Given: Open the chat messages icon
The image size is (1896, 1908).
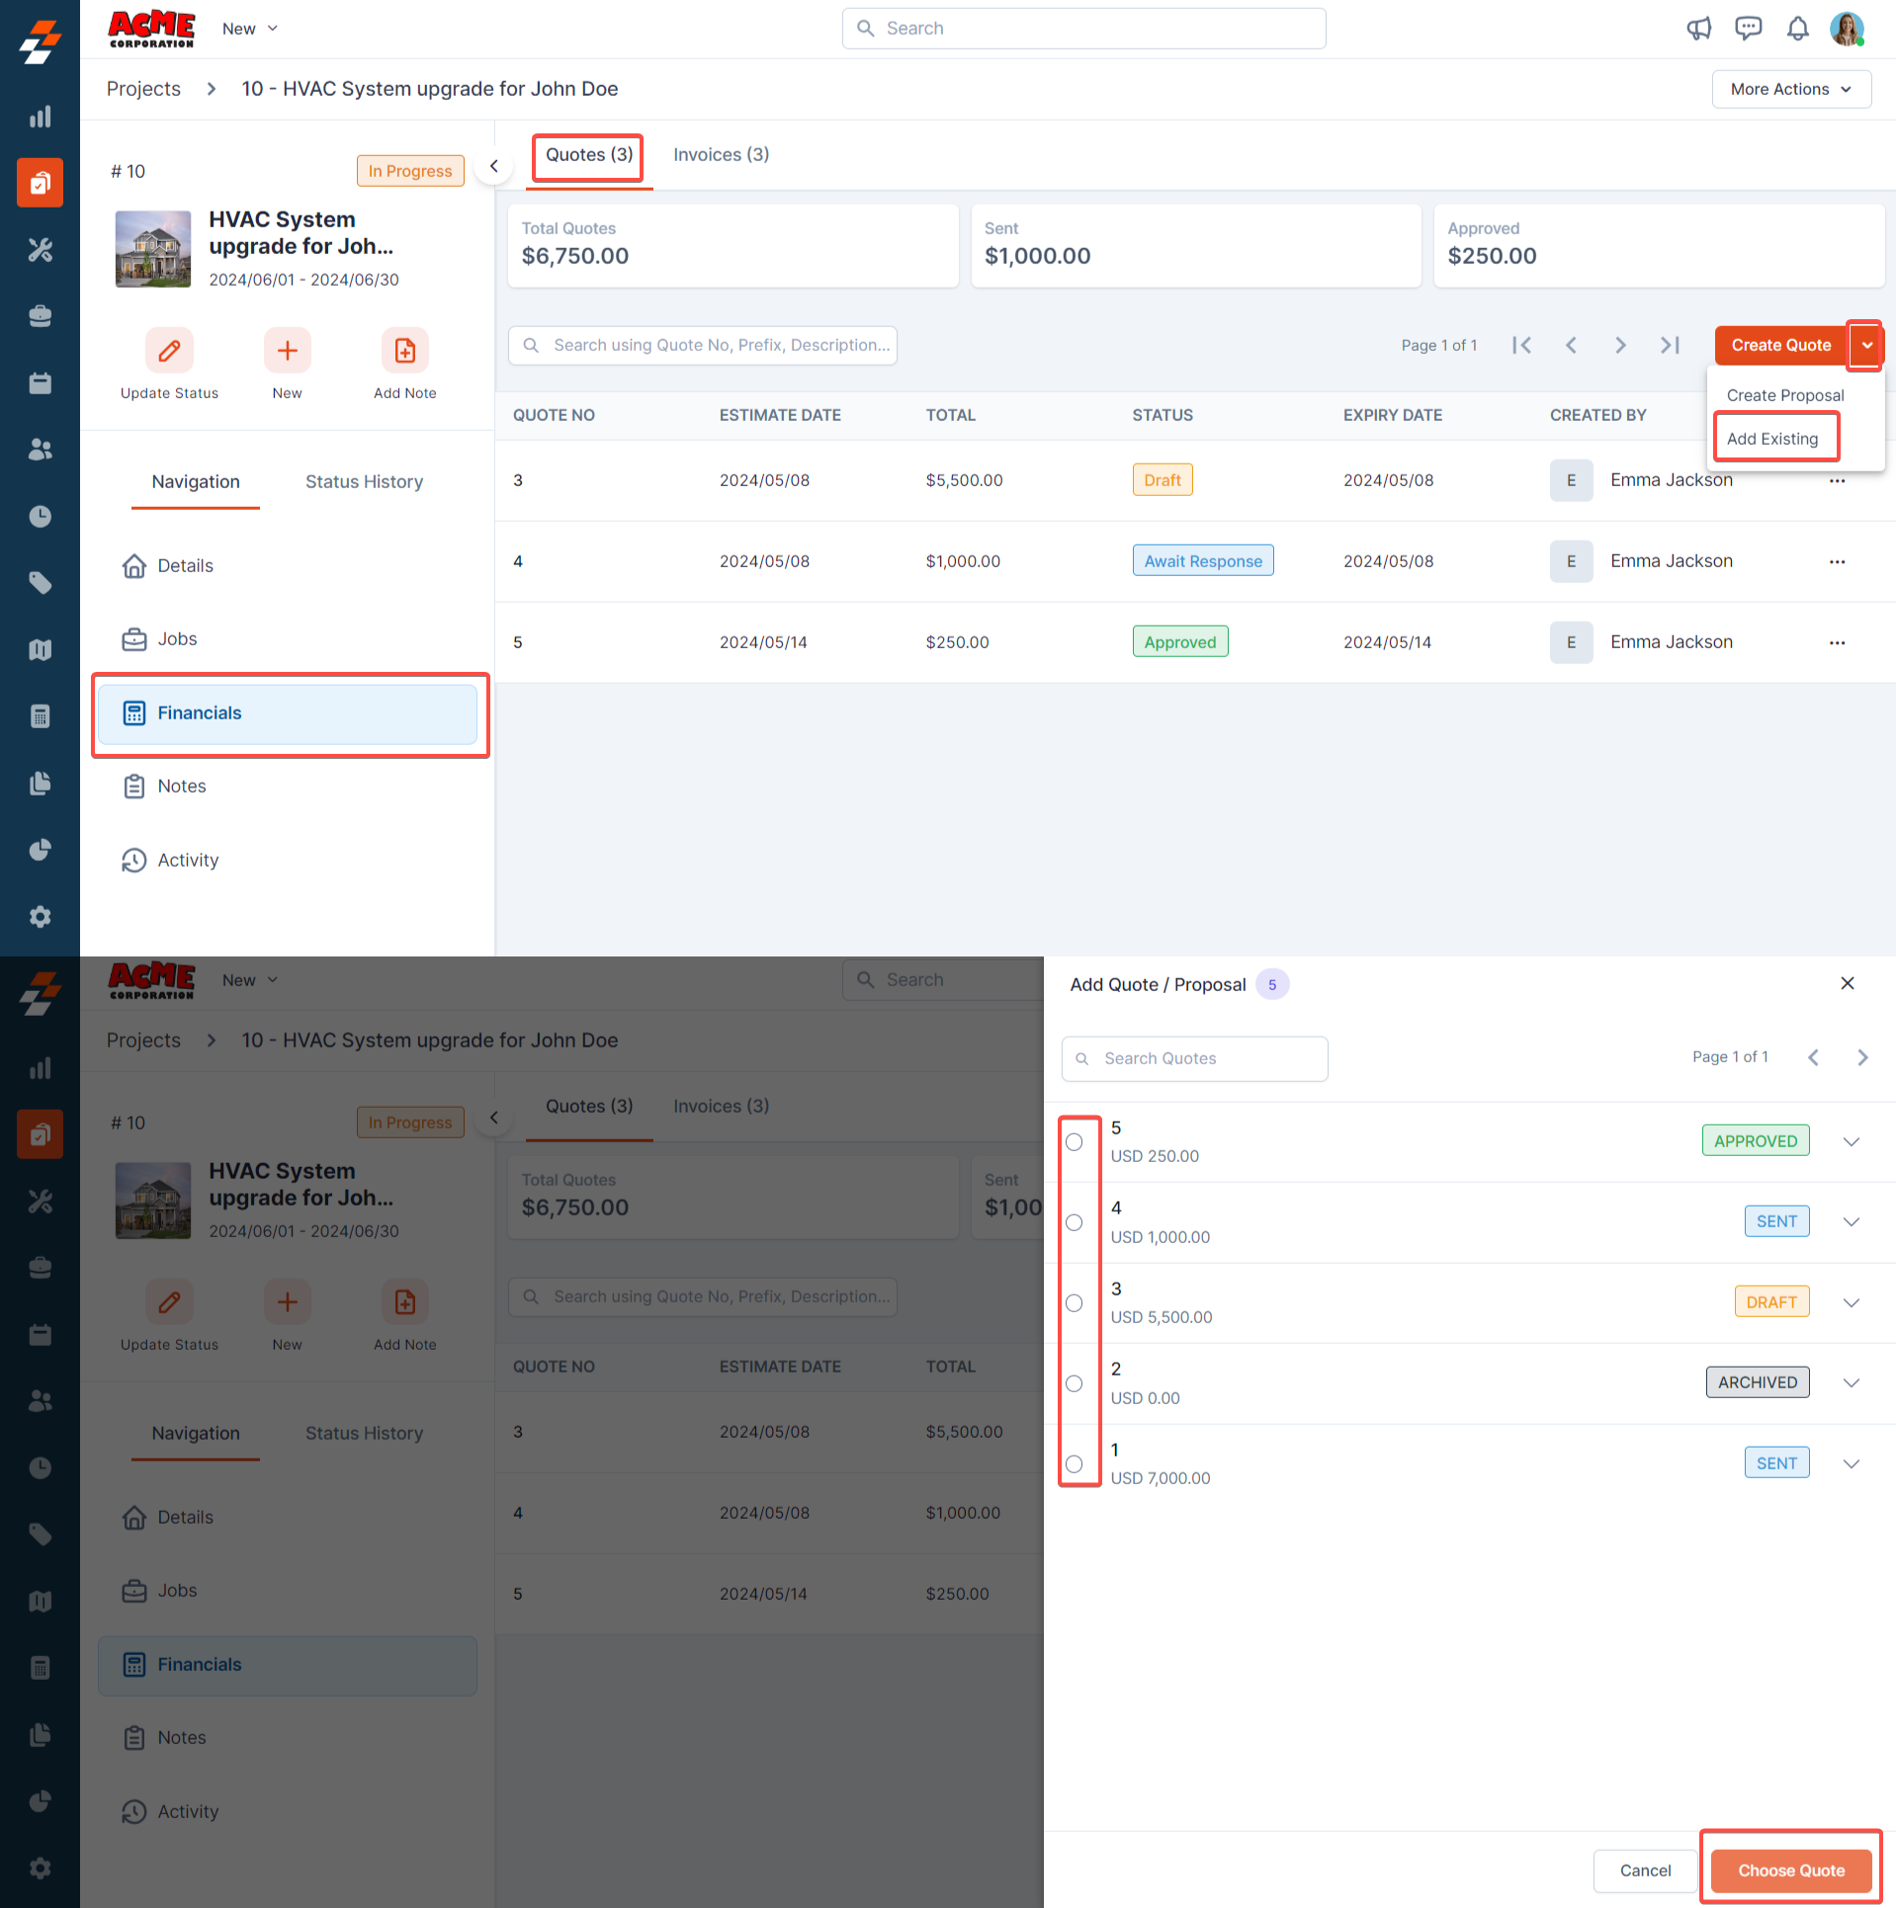Looking at the screenshot, I should coord(1748,29).
